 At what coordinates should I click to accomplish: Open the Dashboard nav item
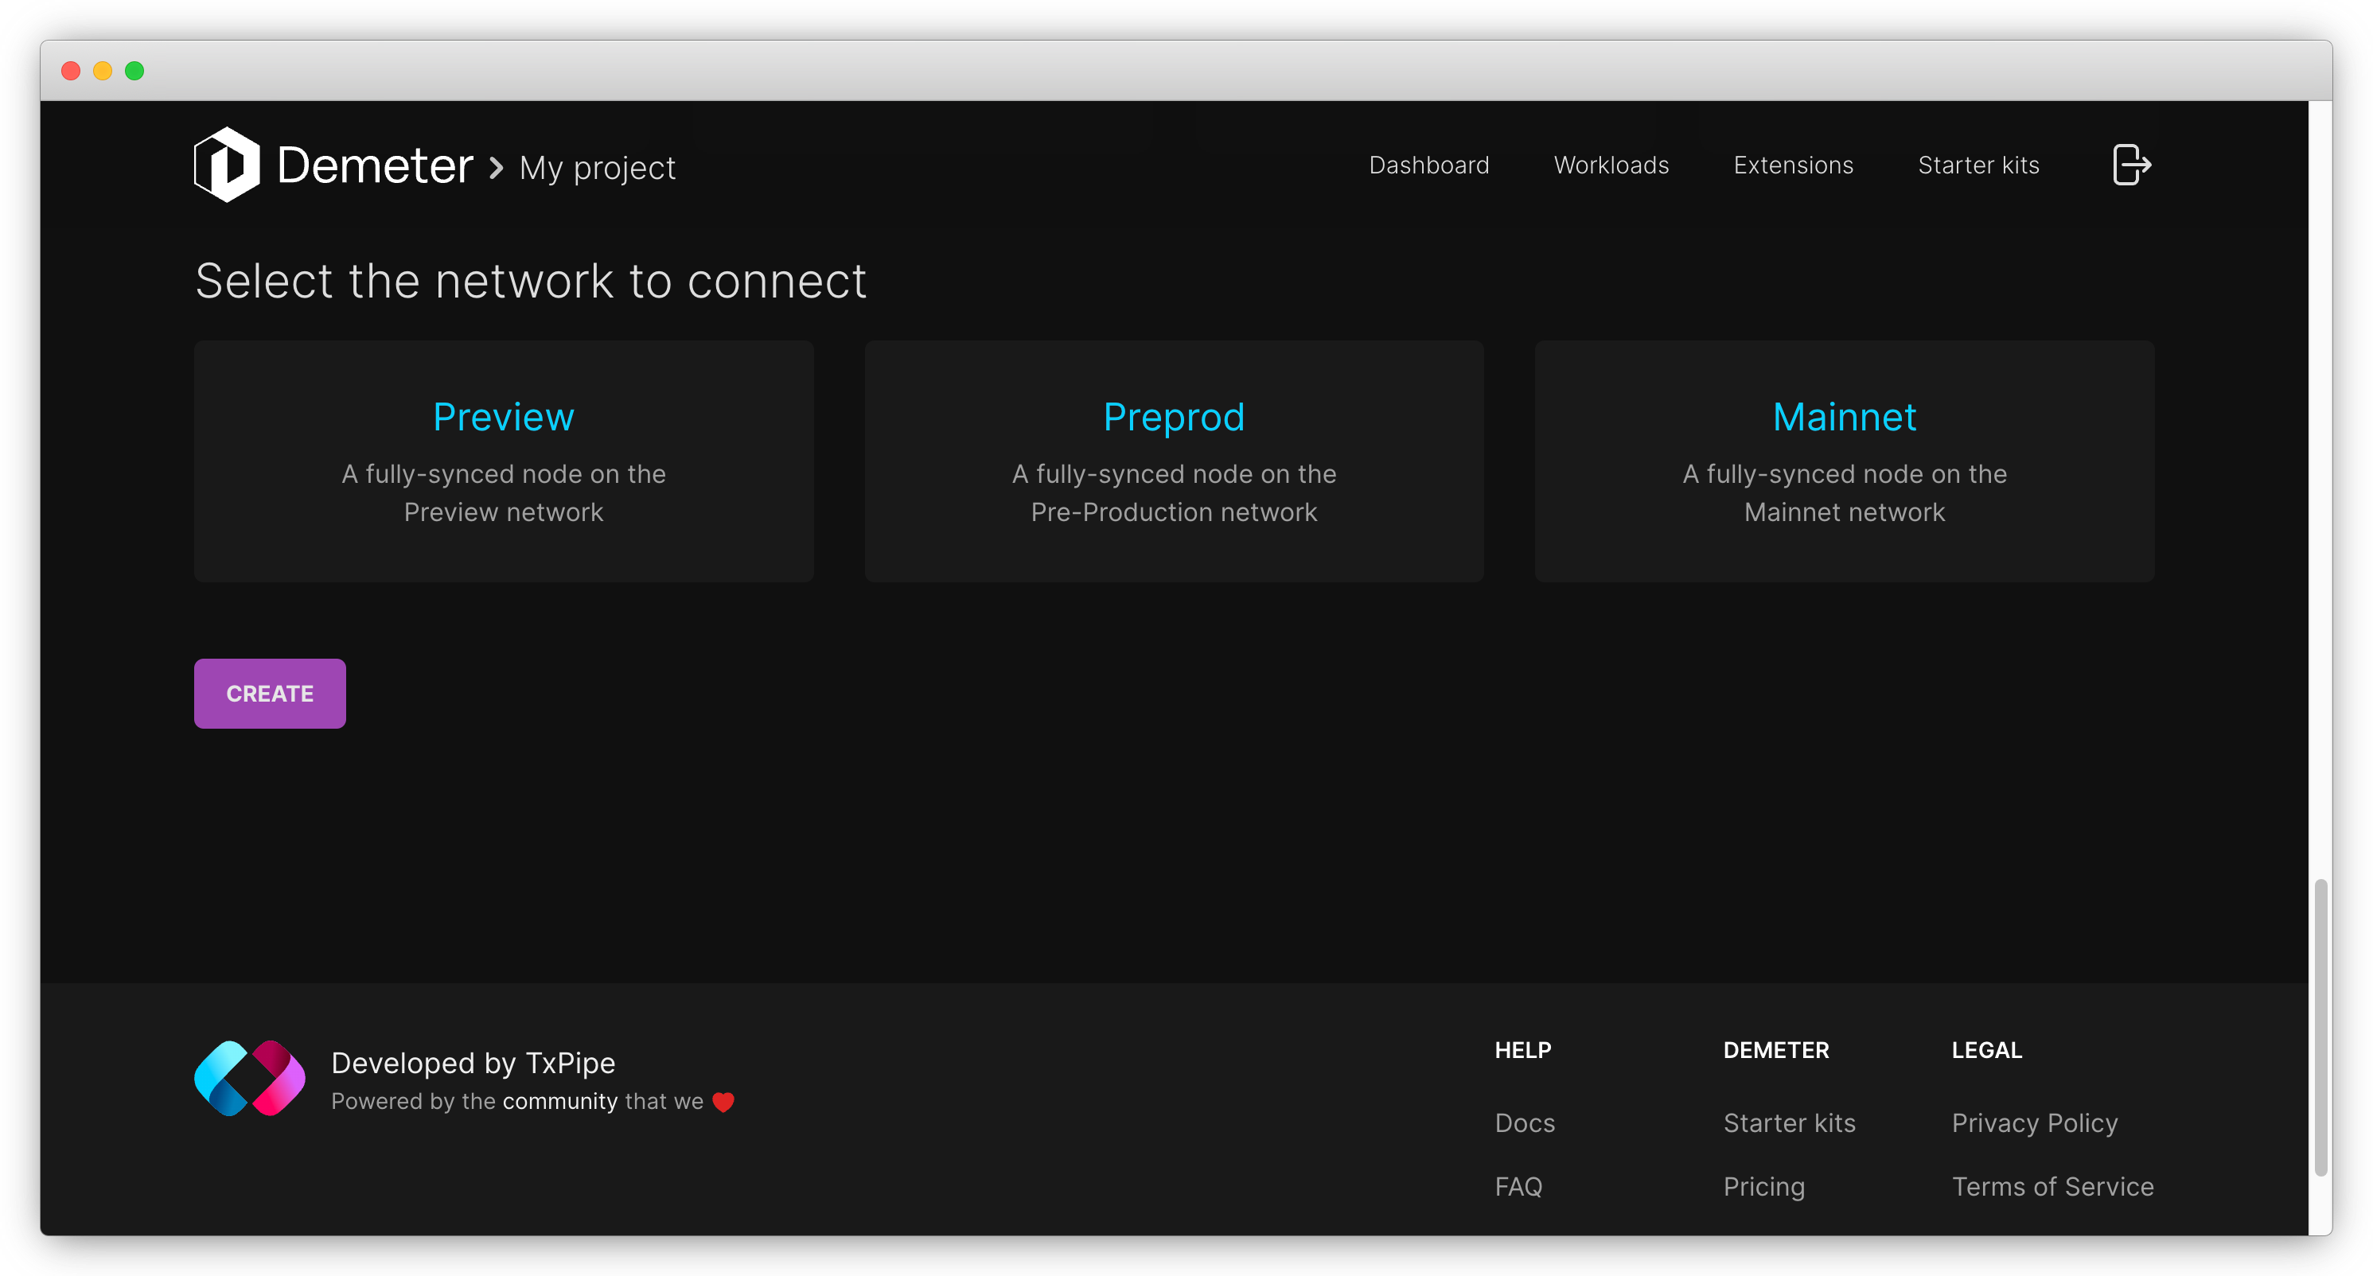[1428, 165]
